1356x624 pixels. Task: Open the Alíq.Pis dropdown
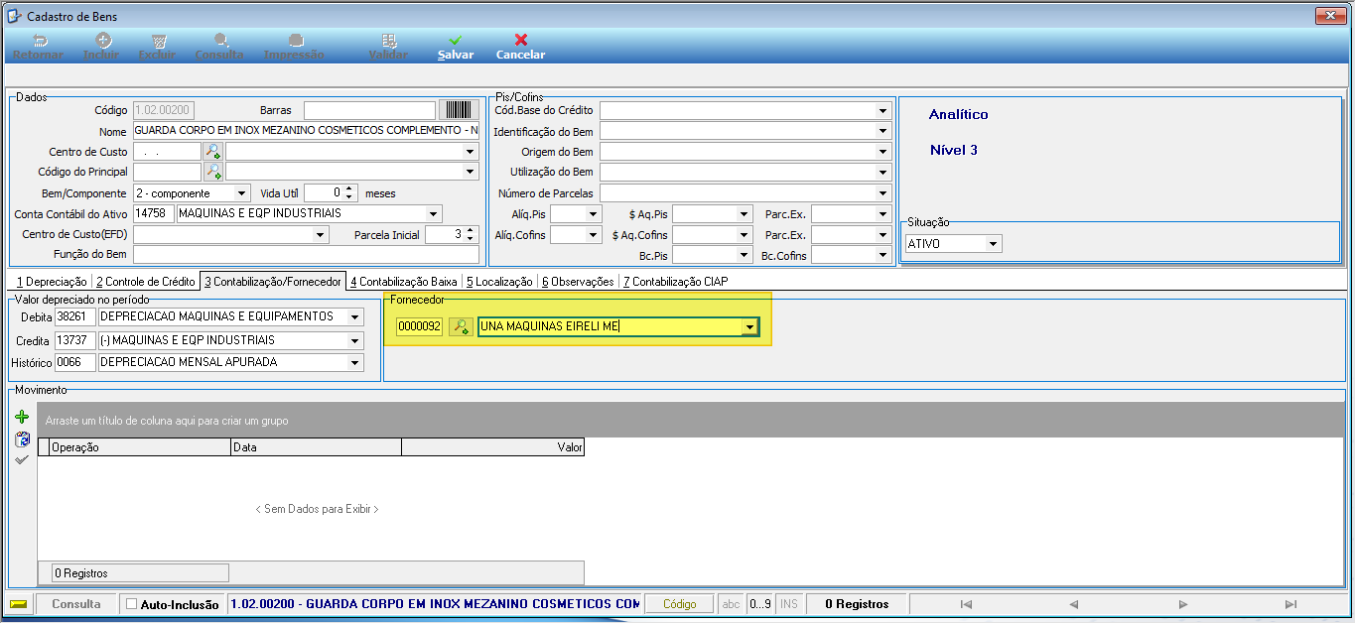click(594, 213)
